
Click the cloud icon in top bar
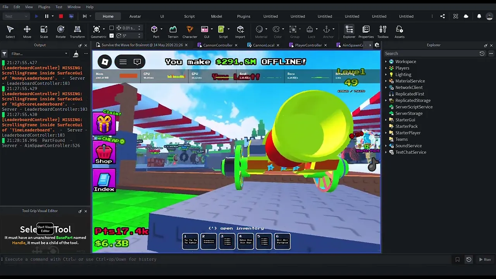click(x=466, y=16)
